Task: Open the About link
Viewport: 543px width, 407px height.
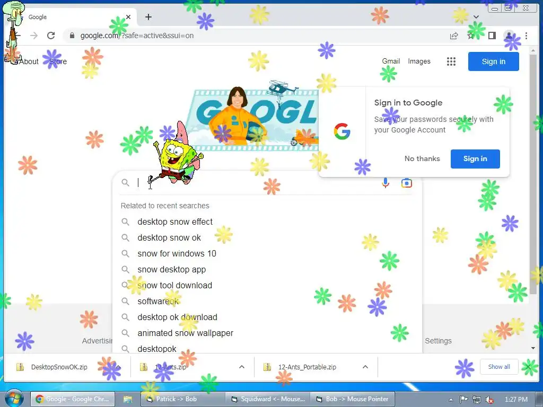Action: click(29, 61)
